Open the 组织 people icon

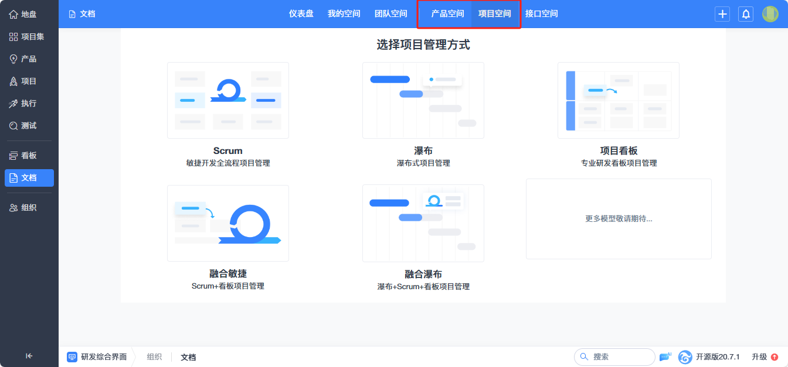[13, 208]
